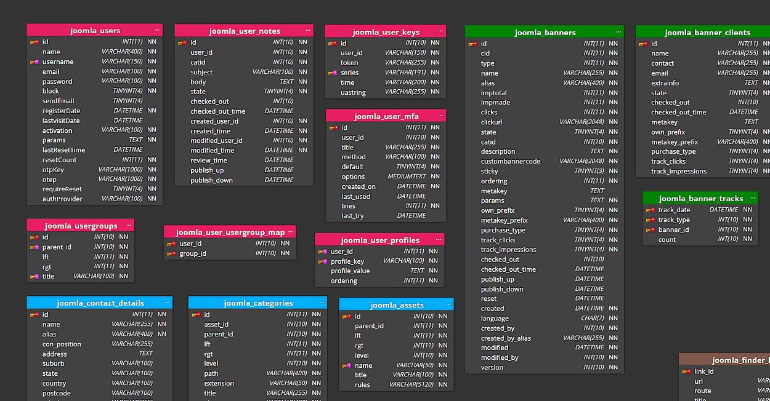Click the 'uastring' column row

[386, 92]
